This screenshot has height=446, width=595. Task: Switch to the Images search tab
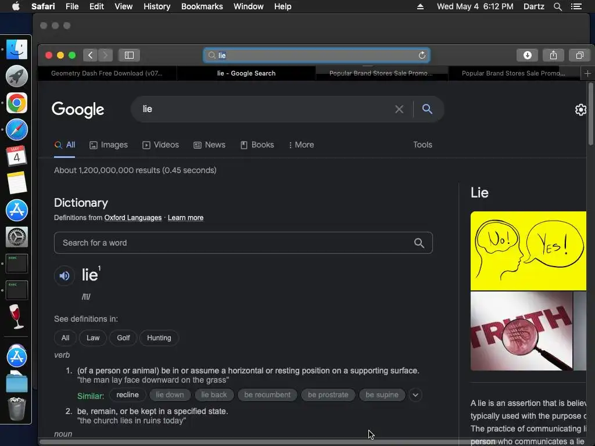(109, 145)
